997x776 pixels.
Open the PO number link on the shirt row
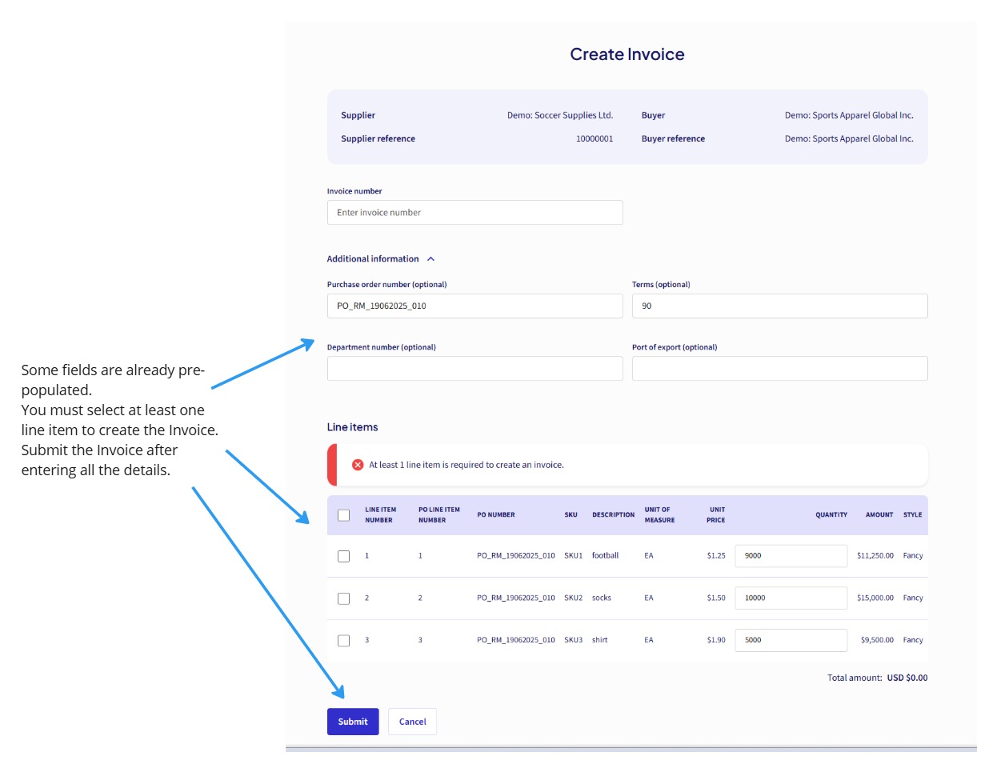[515, 640]
